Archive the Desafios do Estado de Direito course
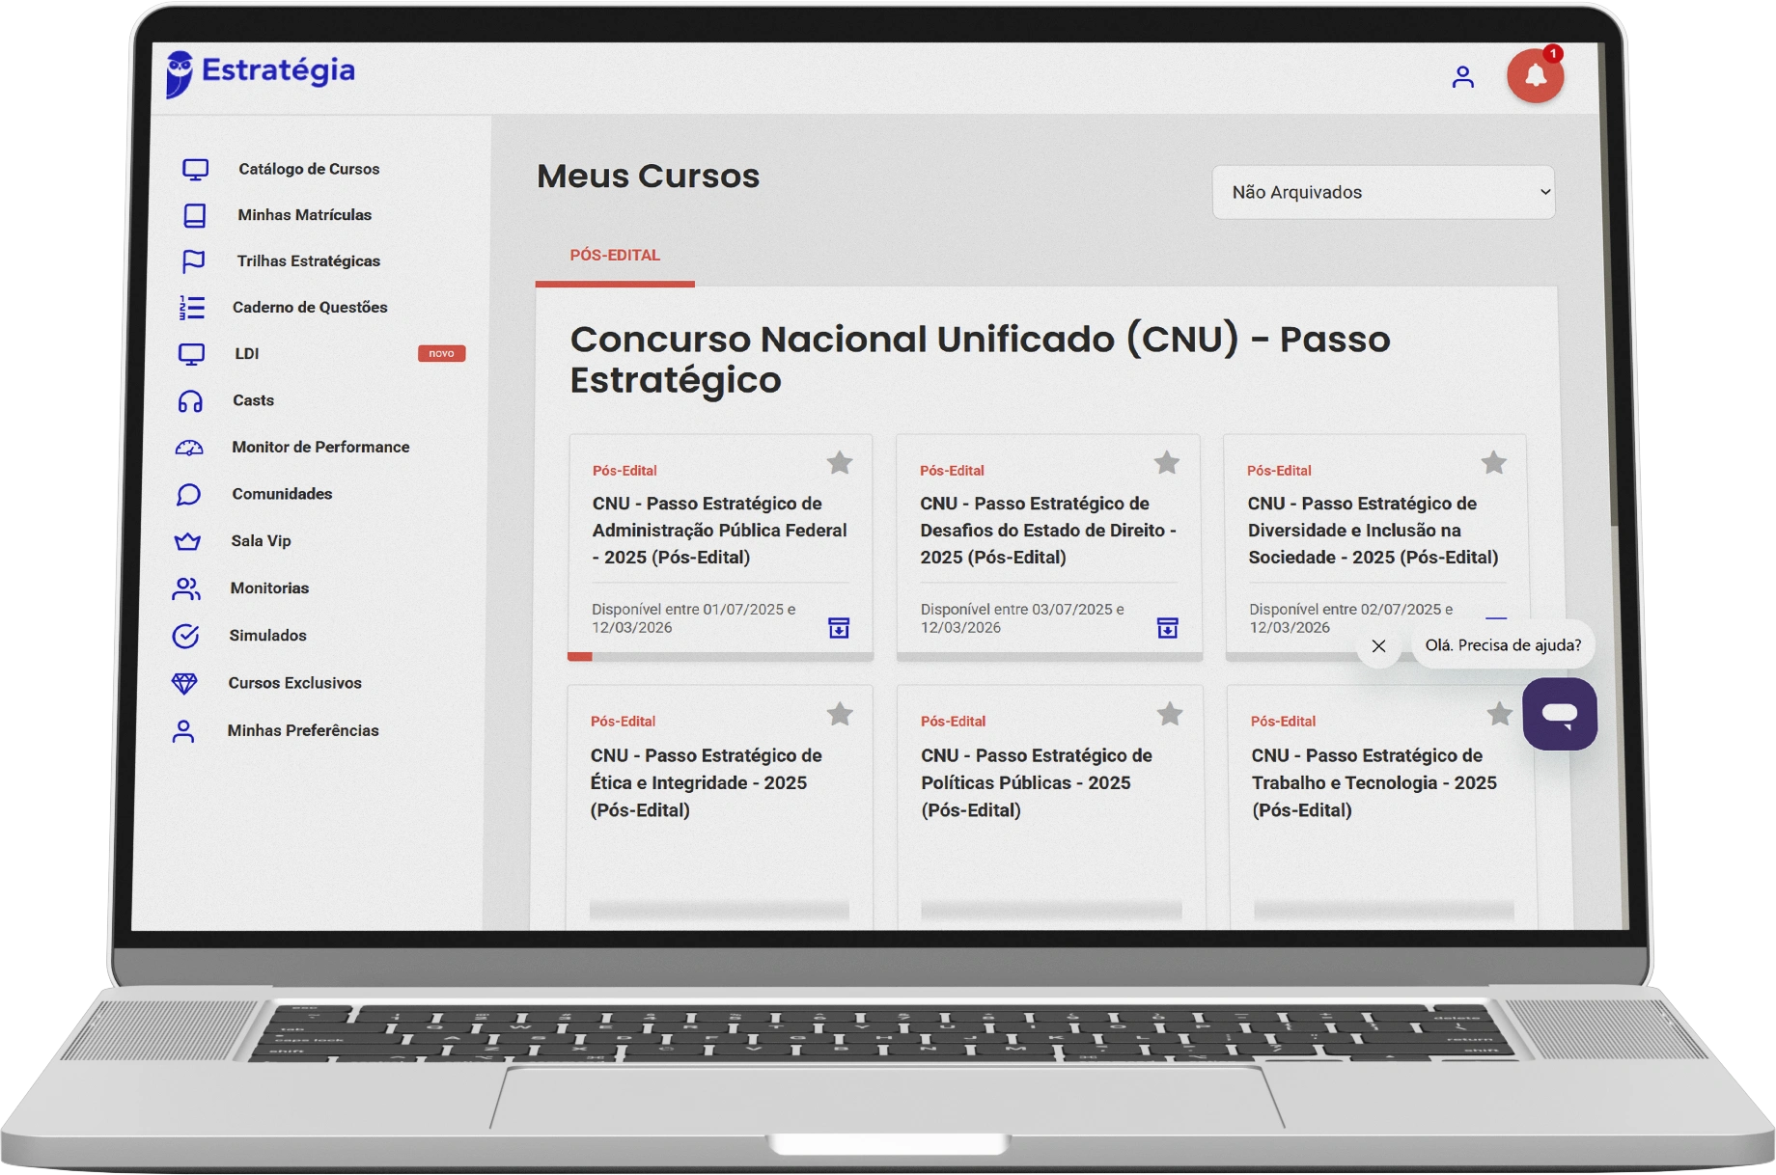Image resolution: width=1776 pixels, height=1175 pixels. coord(1167,628)
